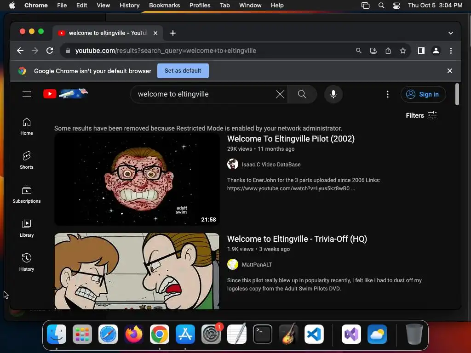The image size is (471, 353).
Task: Click the MattPanALT channel avatar
Action: click(x=232, y=264)
